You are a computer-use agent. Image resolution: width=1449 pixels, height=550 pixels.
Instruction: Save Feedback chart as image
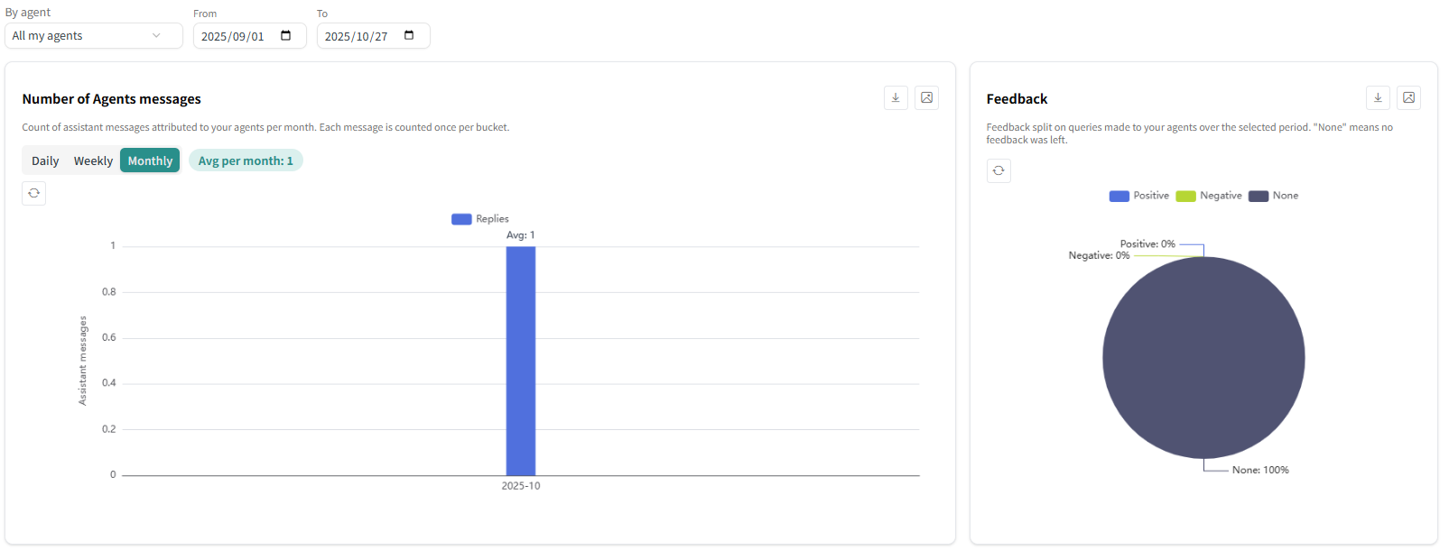[1408, 98]
